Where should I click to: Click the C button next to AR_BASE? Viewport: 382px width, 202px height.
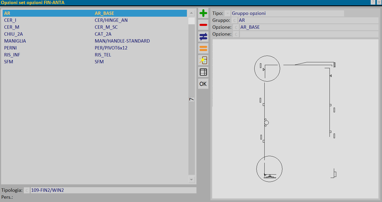click(x=236, y=27)
